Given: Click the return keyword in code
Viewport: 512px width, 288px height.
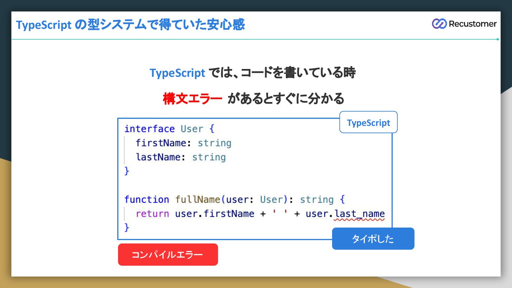Looking at the screenshot, I should 153,214.
